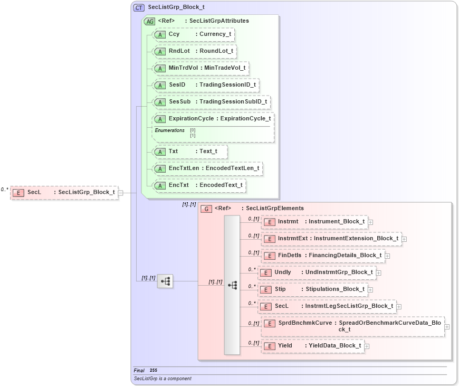Screen dimensions: 459x386
Task: Collapse the SecL element using its square handle
Action: (121, 193)
